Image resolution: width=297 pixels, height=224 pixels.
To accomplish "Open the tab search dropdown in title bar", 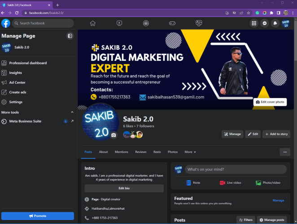I will point(262,3).
